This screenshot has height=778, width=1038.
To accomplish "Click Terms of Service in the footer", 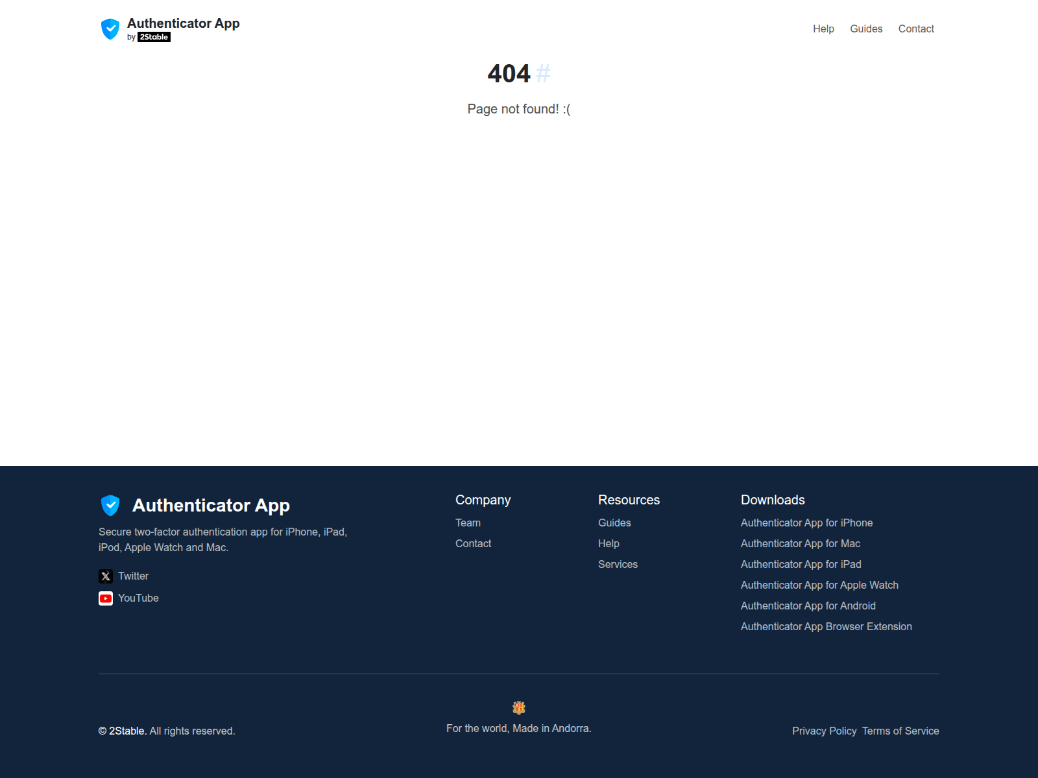I will 900,731.
